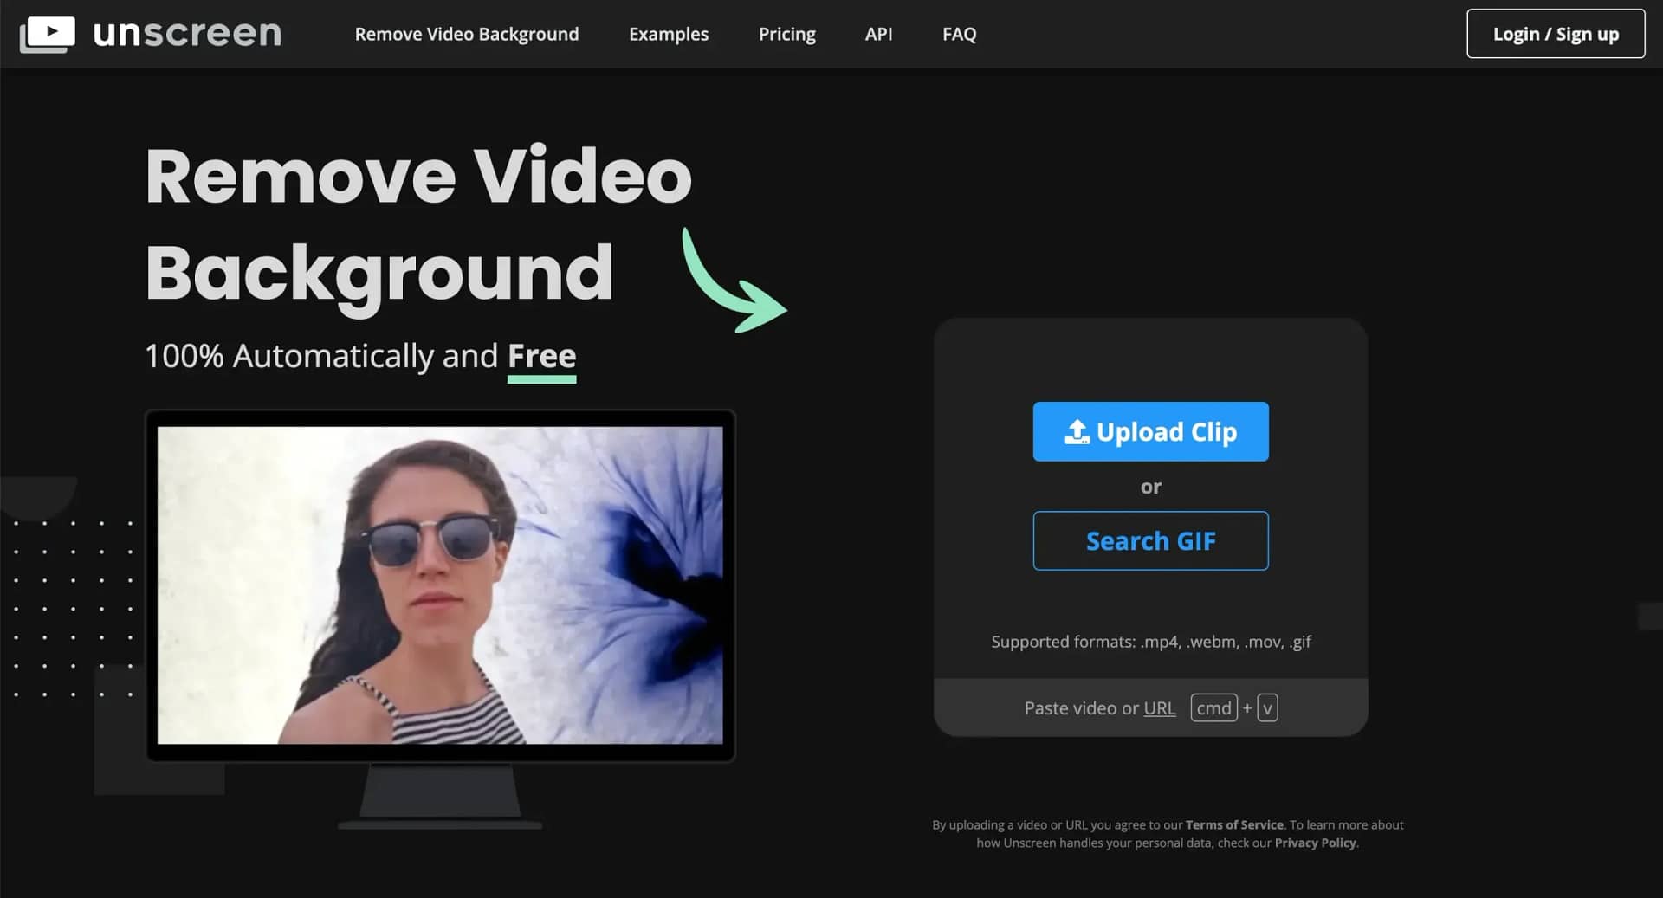Open the Examples nav item

point(669,34)
